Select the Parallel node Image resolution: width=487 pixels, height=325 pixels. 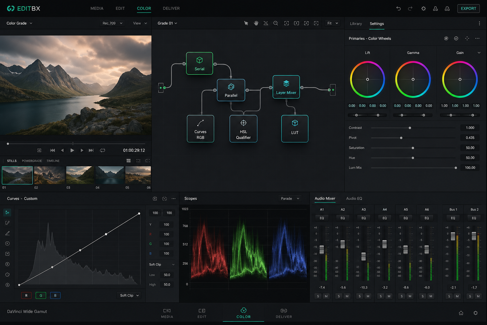coord(231,90)
